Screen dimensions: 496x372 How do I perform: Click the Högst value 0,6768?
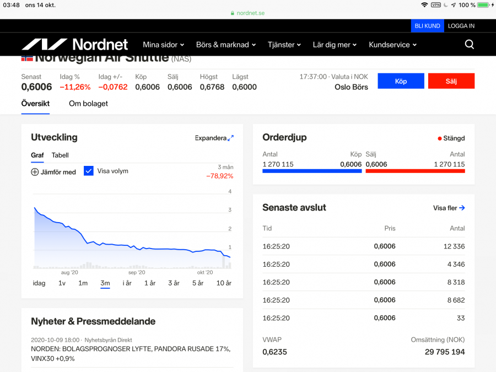pyautogui.click(x=212, y=87)
